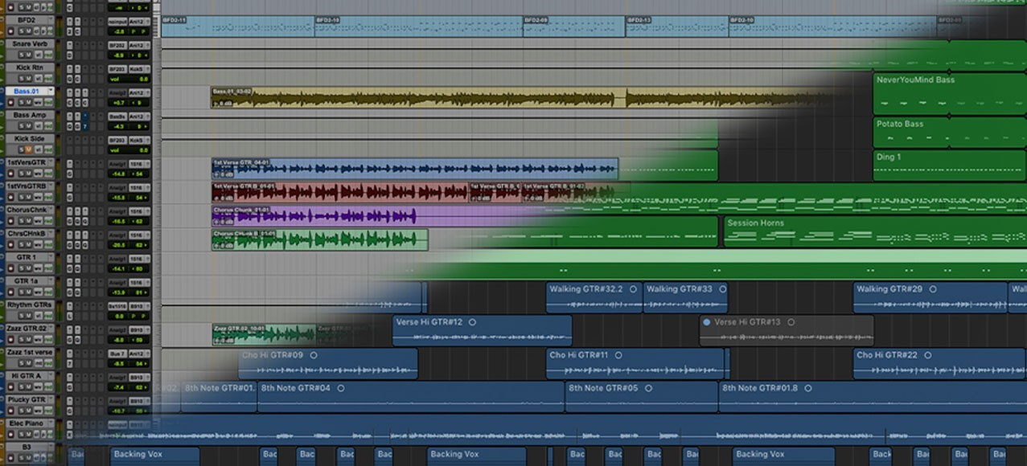Click the Bass.01 volume value field

[x=117, y=103]
